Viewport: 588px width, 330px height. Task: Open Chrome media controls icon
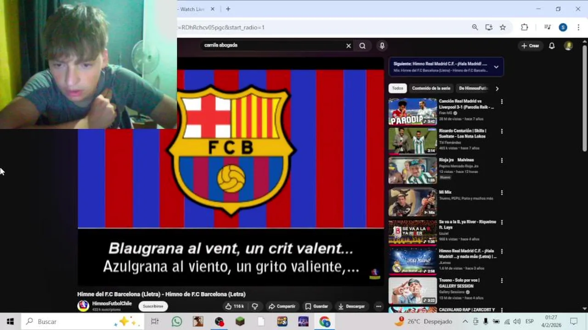click(x=547, y=27)
